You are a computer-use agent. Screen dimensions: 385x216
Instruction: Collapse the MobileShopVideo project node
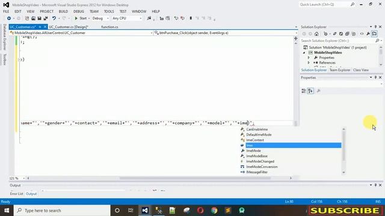point(304,53)
